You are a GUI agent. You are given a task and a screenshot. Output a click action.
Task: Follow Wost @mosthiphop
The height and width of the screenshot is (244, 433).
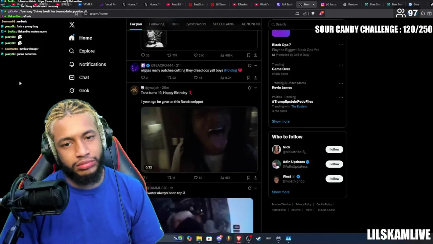[334, 179]
